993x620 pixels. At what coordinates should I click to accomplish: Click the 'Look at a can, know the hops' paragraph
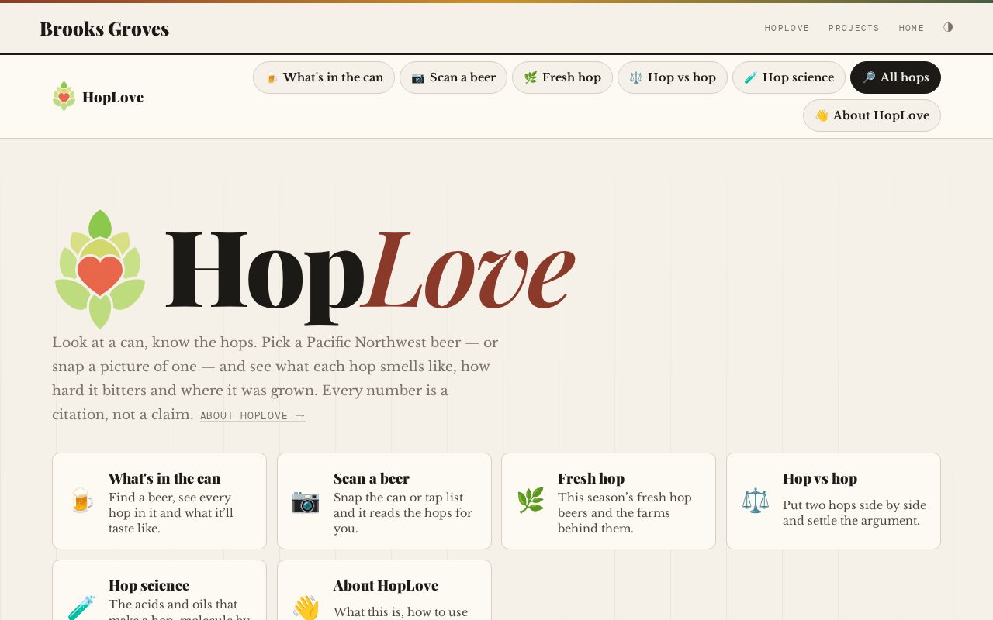coord(275,378)
